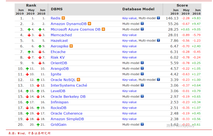The width and height of the screenshot is (213, 136).
Task: Click the Cosmos DB score value 28.25
Action: tap(173, 29)
